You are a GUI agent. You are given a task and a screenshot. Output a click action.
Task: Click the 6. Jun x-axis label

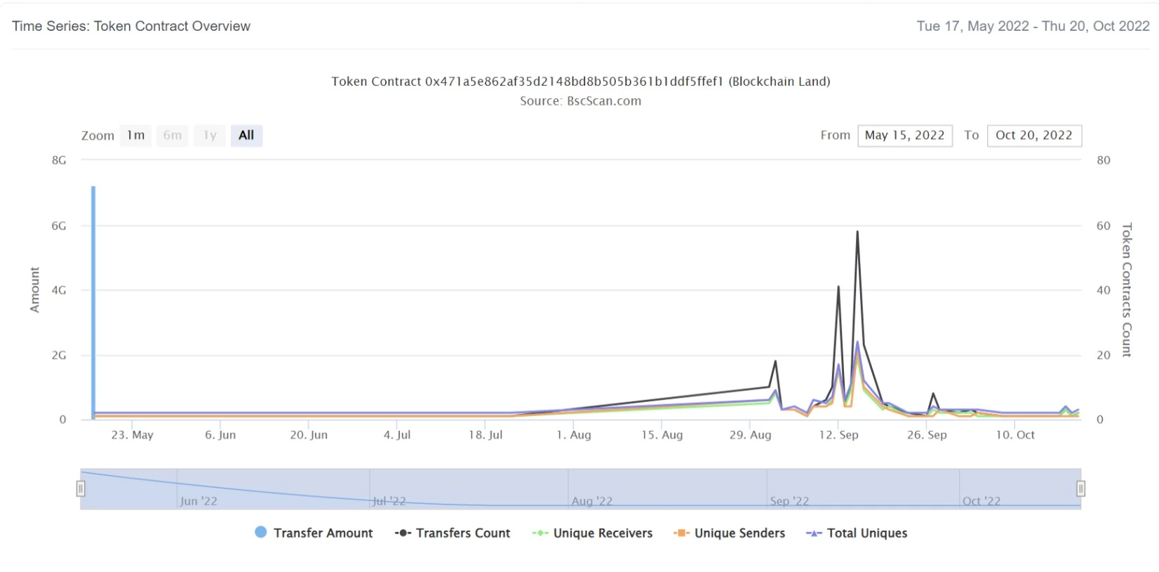(220, 435)
